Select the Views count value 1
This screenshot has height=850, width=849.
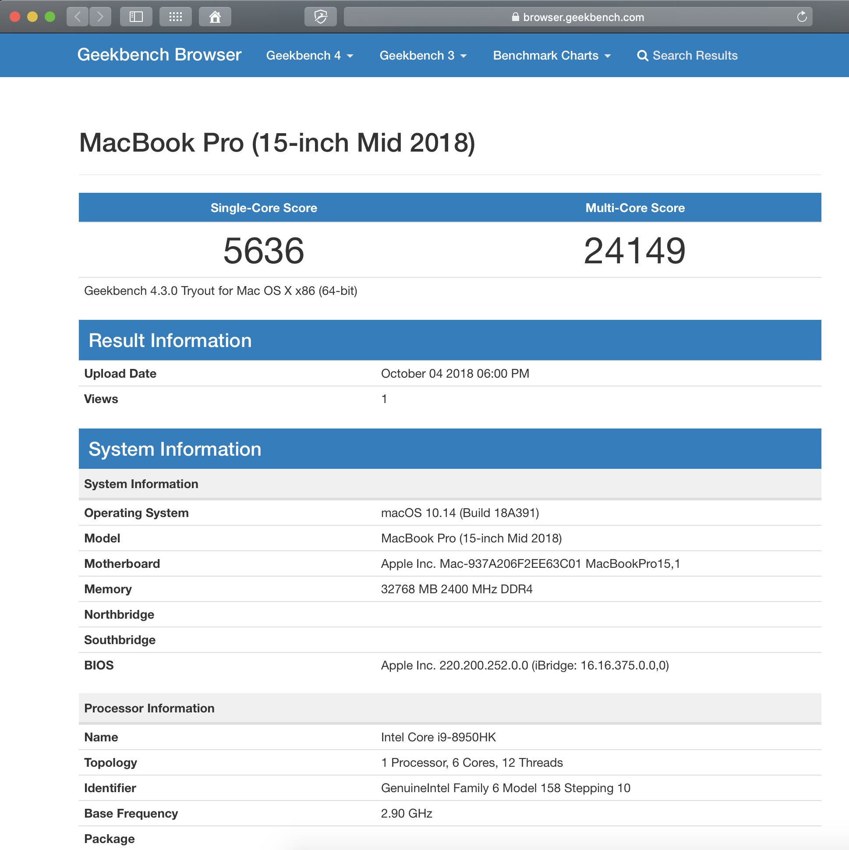(x=384, y=399)
